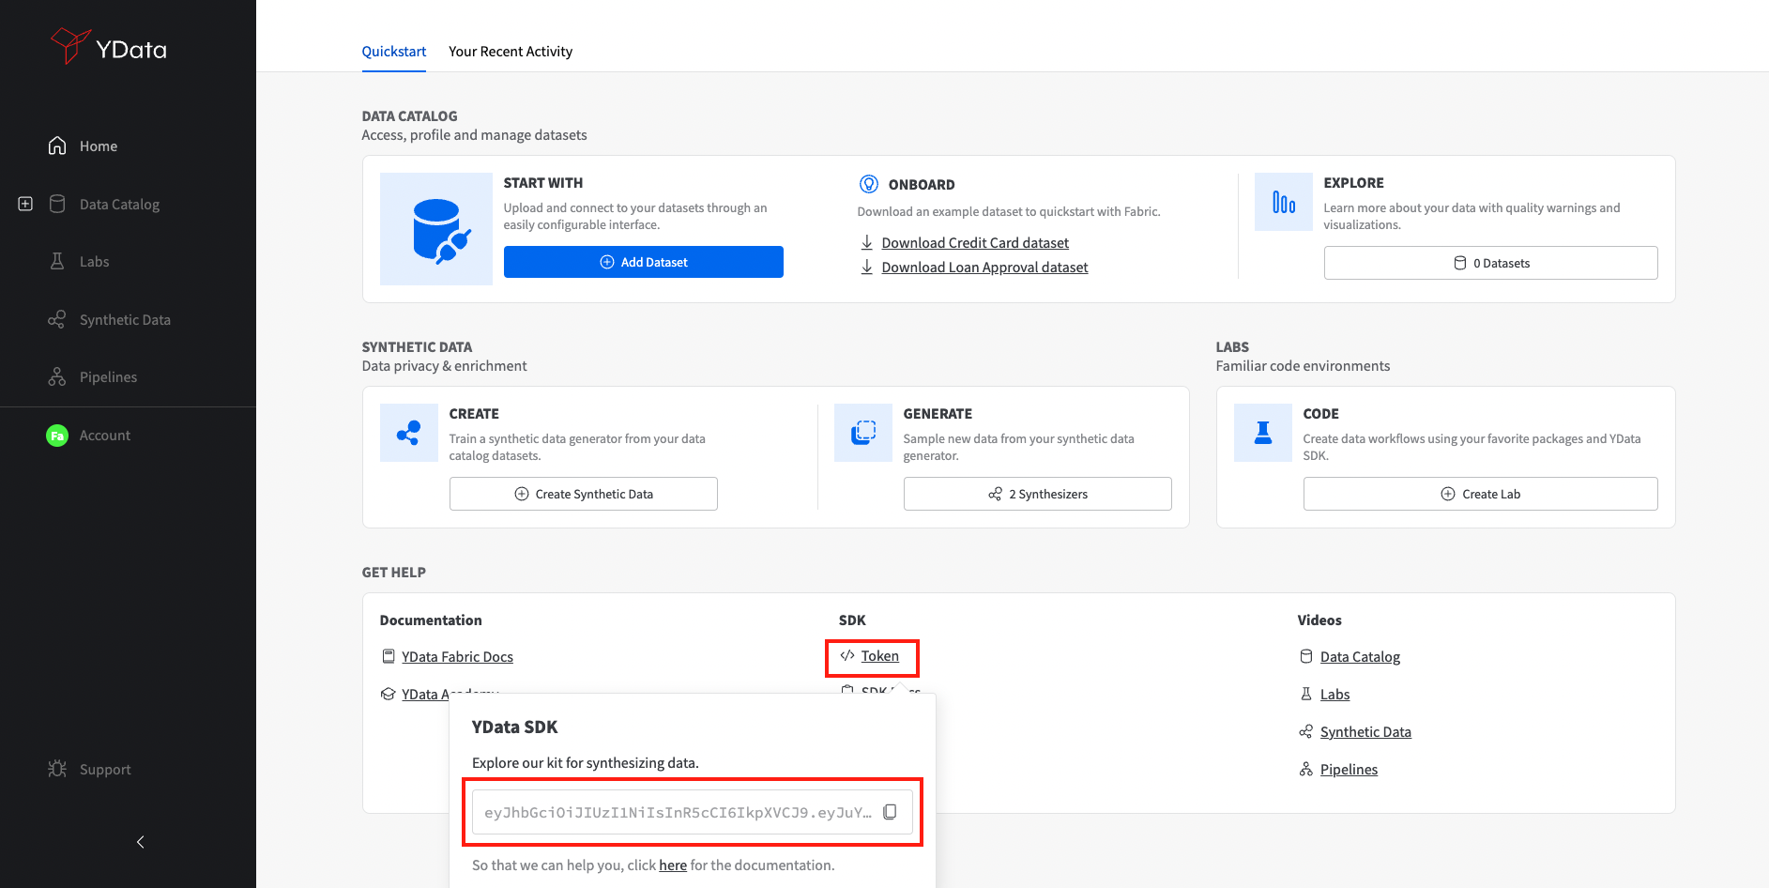This screenshot has width=1769, height=888.
Task: Open the Data Catalog video link
Action: coord(1360,657)
